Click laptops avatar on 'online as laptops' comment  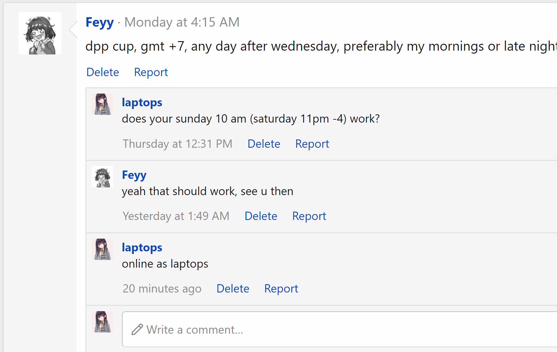(x=102, y=249)
